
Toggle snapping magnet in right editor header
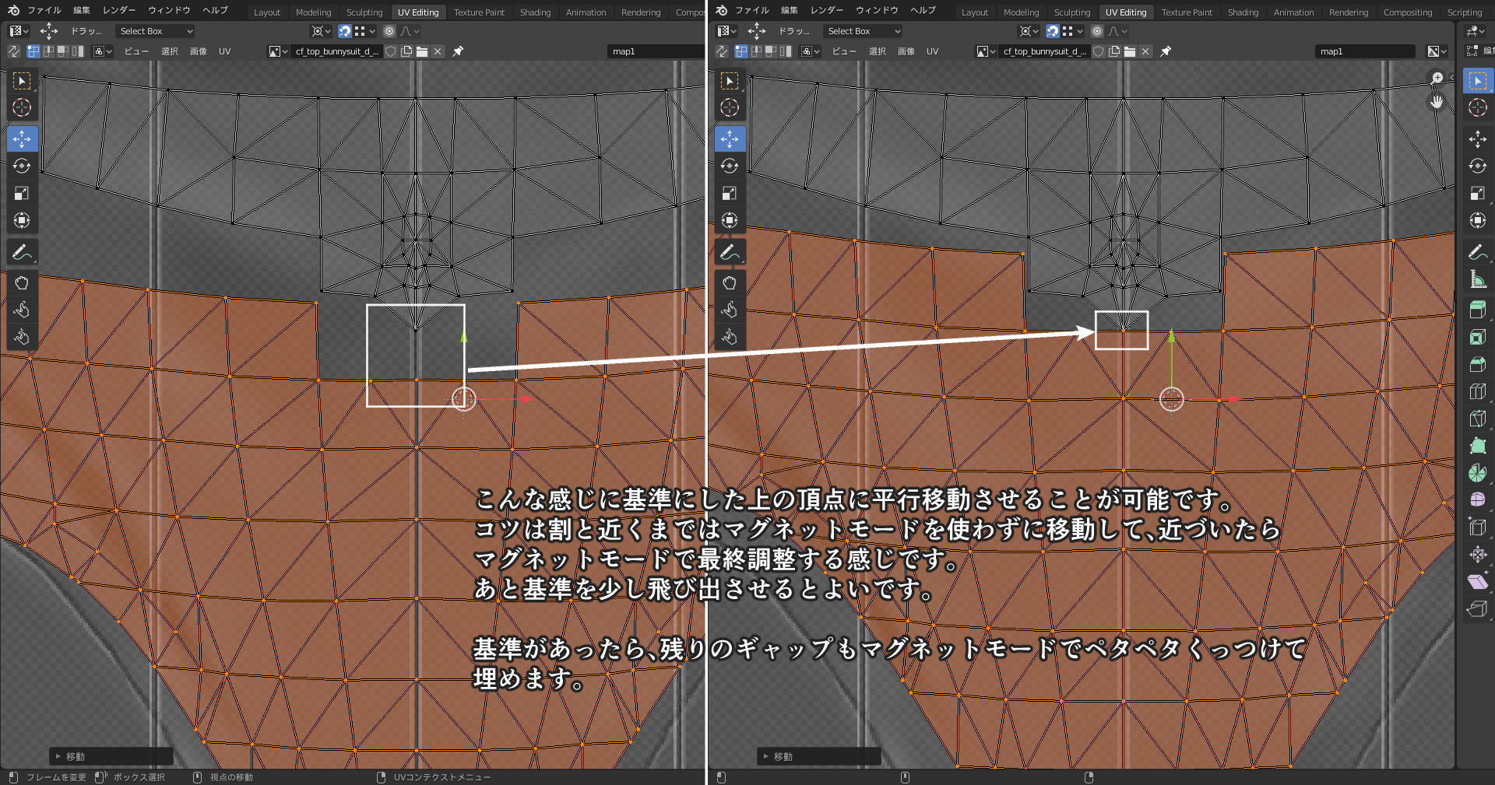[x=1053, y=31]
